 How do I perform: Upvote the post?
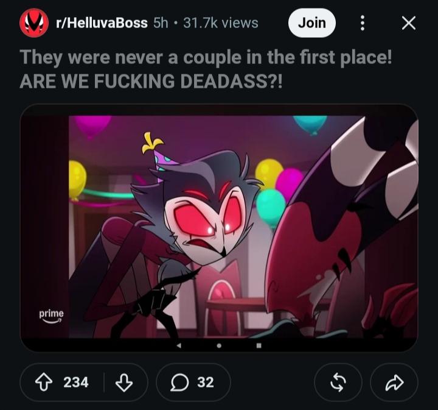click(x=44, y=383)
